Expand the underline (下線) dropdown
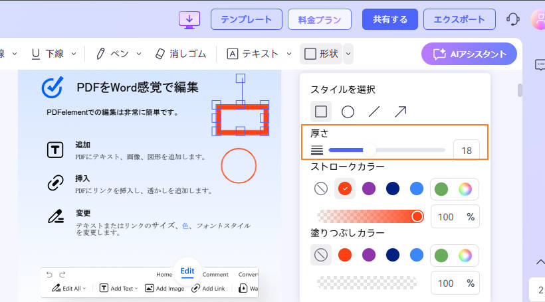The width and height of the screenshot is (545, 302). pos(73,53)
